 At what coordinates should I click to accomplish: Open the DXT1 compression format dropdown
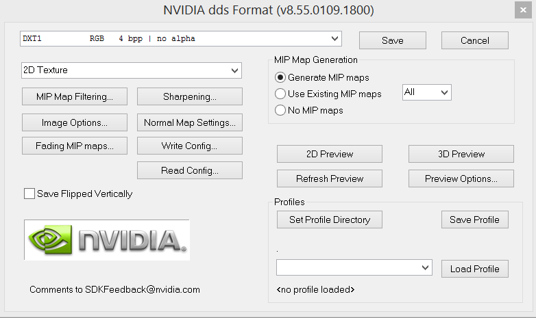point(181,38)
